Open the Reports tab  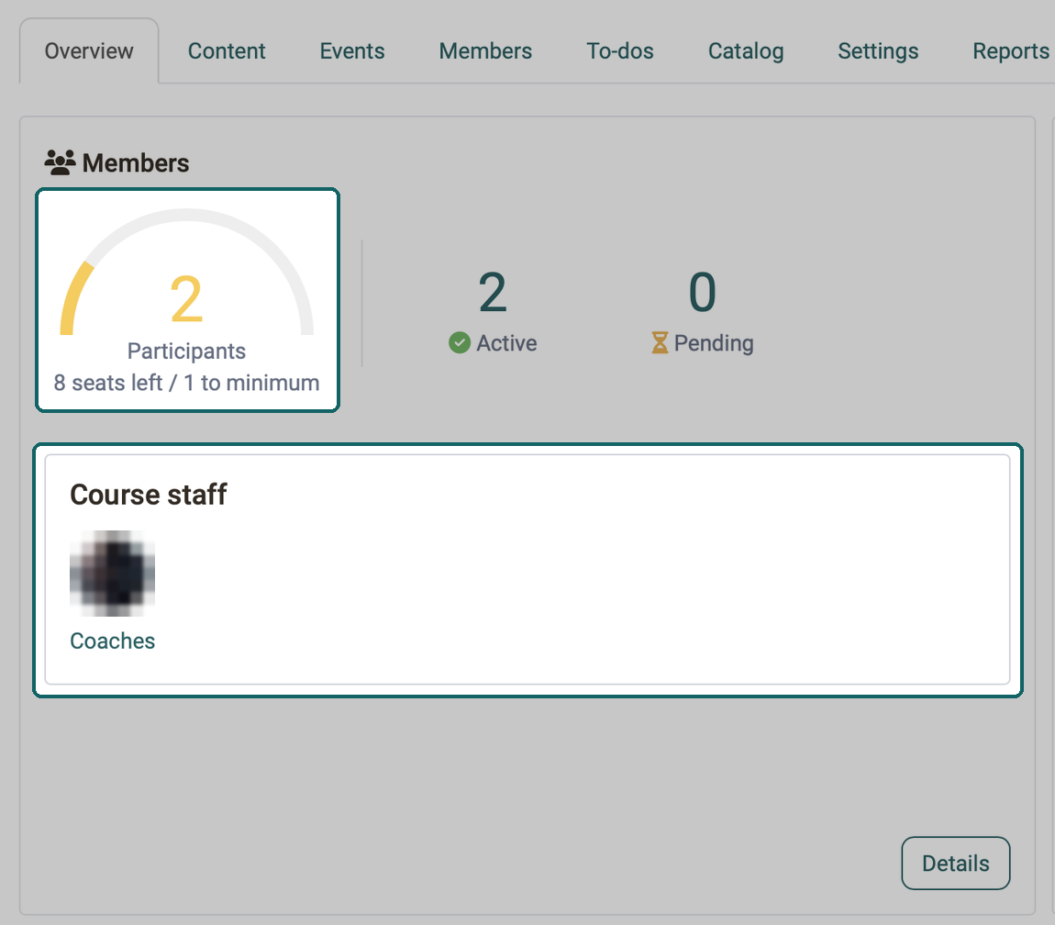[x=1011, y=51]
